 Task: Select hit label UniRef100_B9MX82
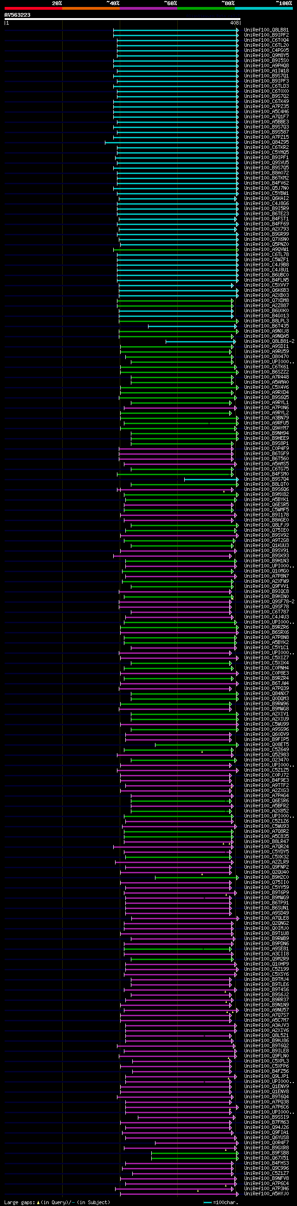[x=266, y=494]
